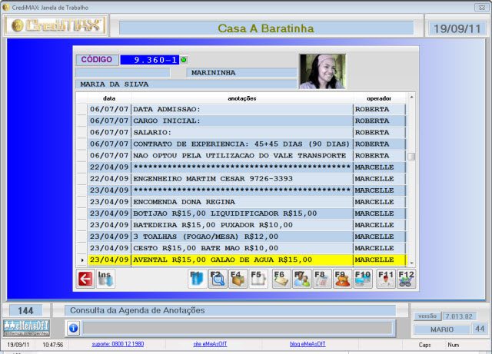Click the código field 9.360-1
The height and width of the screenshot is (354, 492).
click(x=150, y=59)
